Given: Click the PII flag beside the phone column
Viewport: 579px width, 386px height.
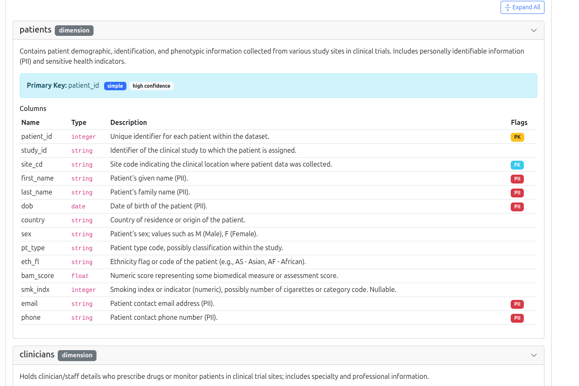Looking at the screenshot, I should click(517, 318).
